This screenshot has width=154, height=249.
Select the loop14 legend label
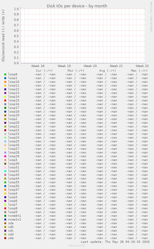point(14,97)
